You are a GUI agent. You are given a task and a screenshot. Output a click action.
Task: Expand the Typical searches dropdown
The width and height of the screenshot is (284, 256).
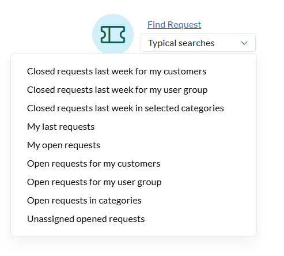coord(198,43)
